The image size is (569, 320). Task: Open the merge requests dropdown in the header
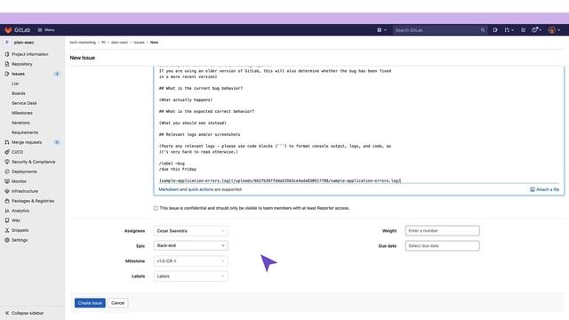pyautogui.click(x=509, y=30)
